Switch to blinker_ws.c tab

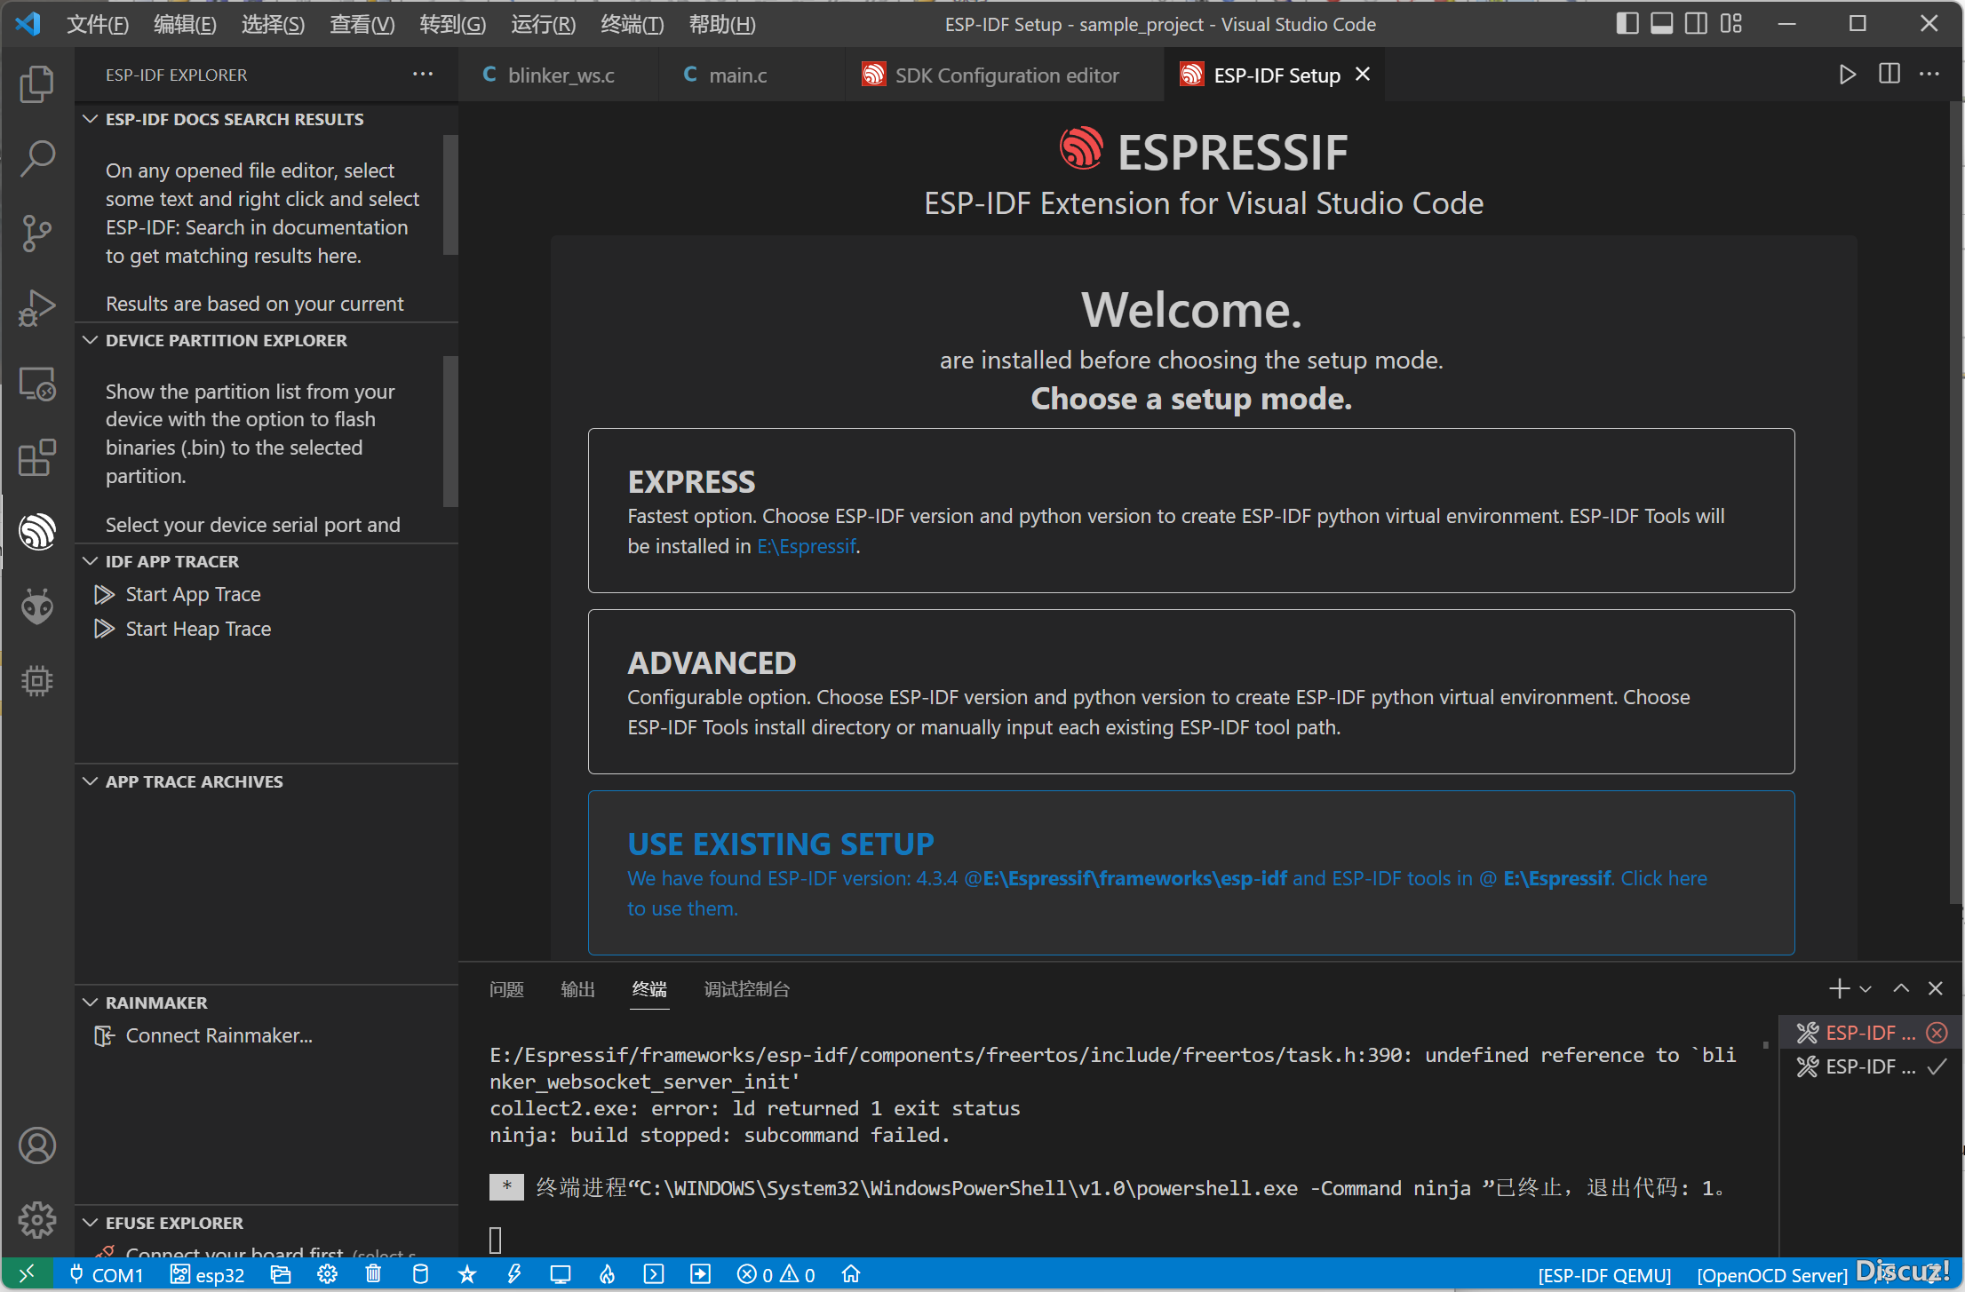559,75
